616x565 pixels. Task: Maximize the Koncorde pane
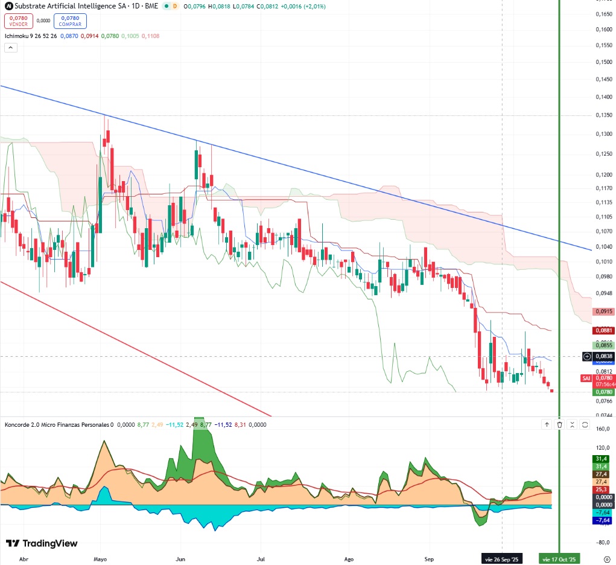[585, 424]
